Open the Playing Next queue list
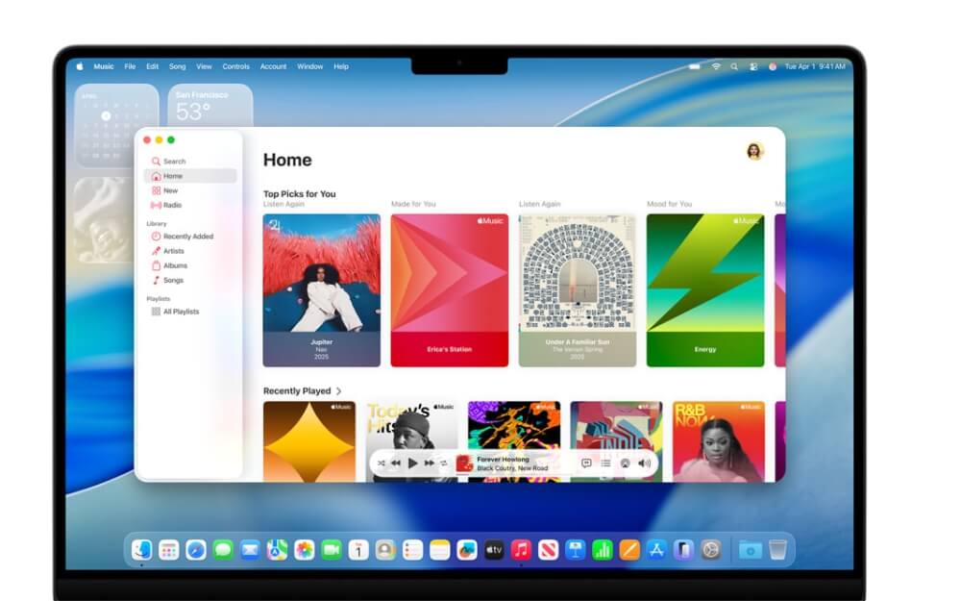This screenshot has width=961, height=601. [605, 463]
